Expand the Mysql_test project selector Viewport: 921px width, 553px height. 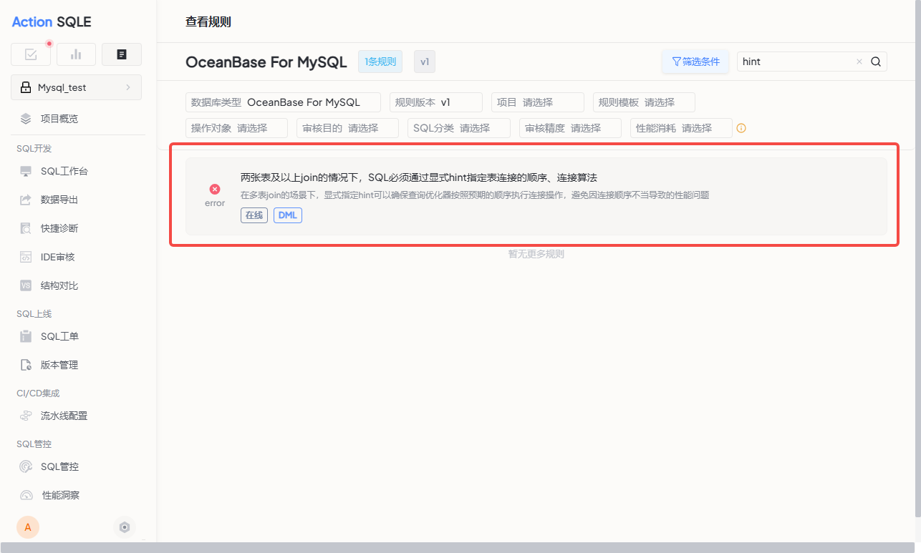(x=76, y=87)
